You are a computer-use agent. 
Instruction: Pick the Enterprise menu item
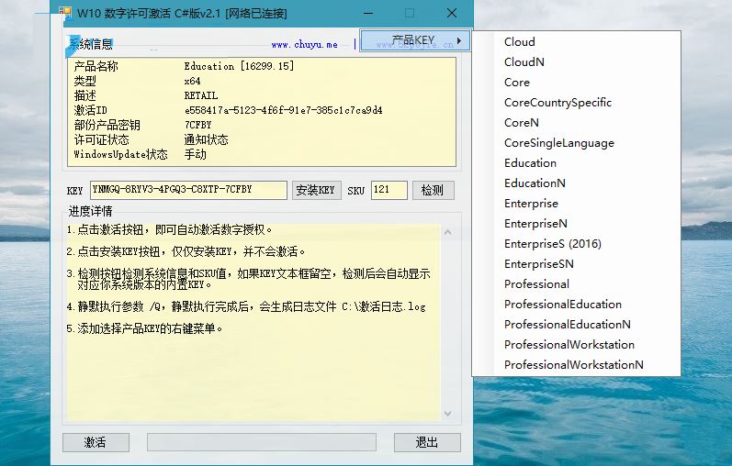(x=576, y=204)
